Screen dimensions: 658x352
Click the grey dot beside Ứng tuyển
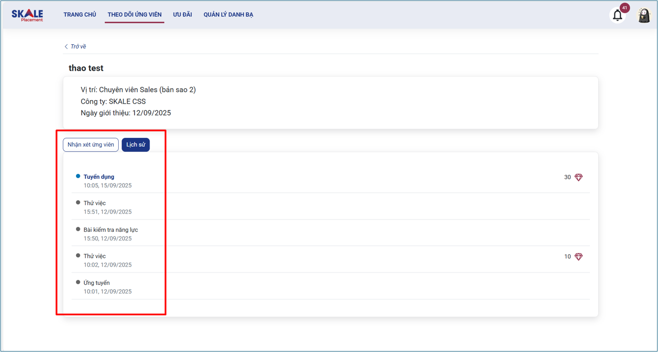78,282
